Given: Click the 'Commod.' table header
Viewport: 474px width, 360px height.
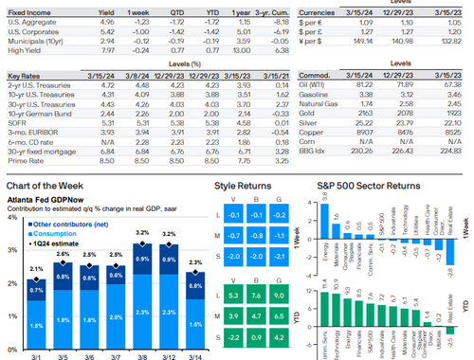Looking at the screenshot, I should (x=315, y=75).
